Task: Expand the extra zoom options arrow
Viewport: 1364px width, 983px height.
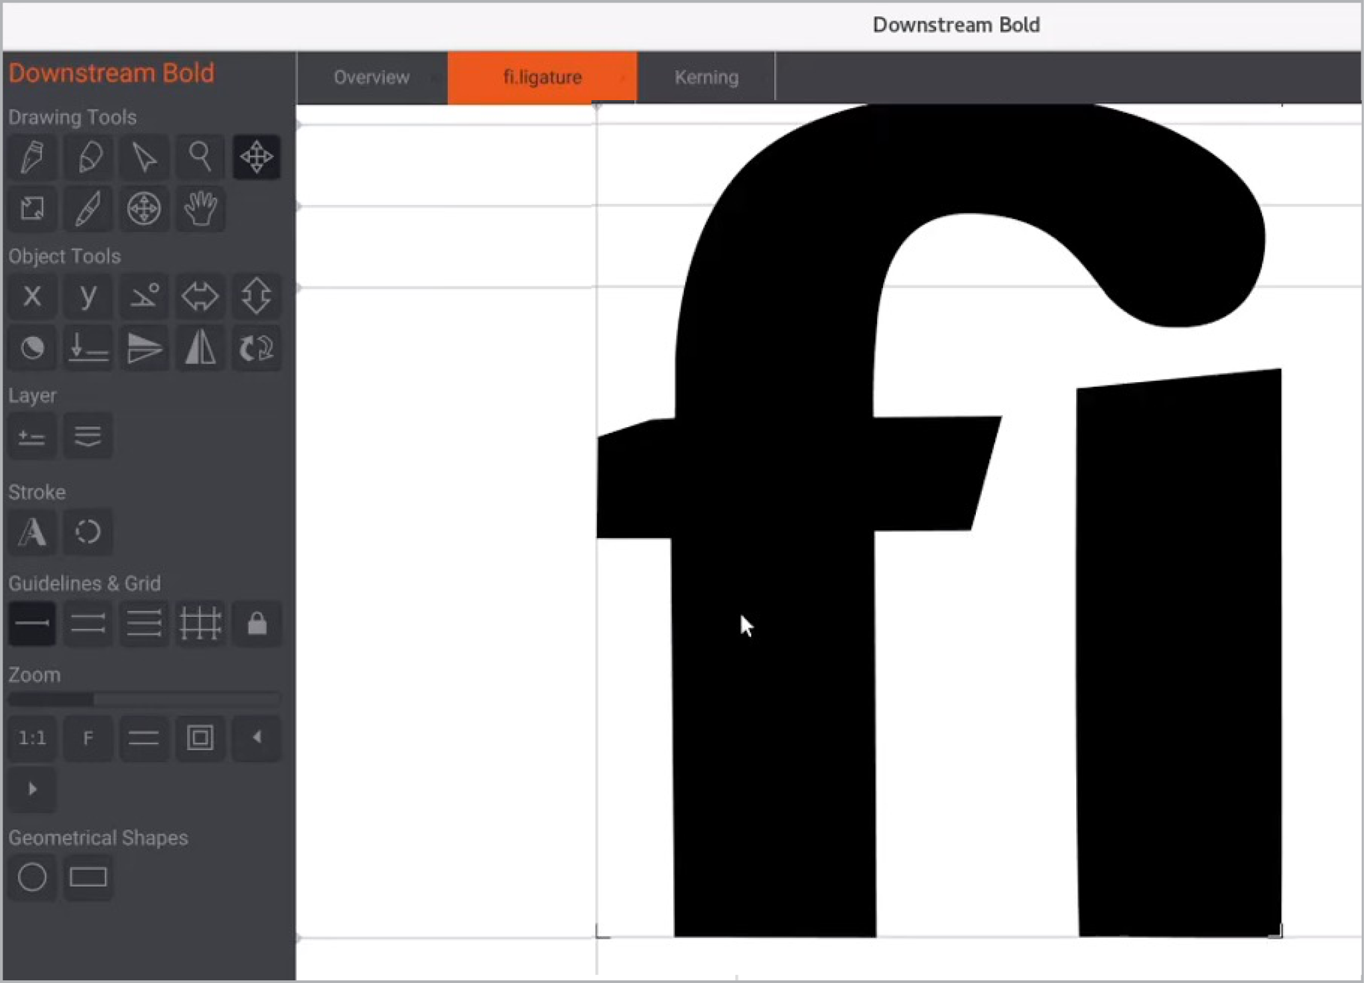Action: coord(32,789)
